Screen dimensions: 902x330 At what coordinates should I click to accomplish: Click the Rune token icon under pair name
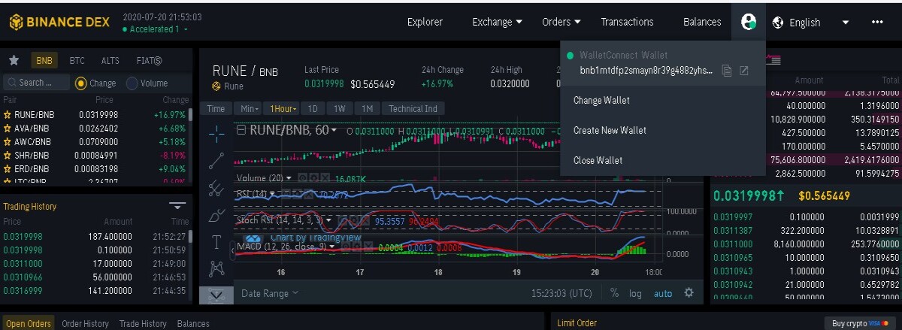click(x=216, y=86)
